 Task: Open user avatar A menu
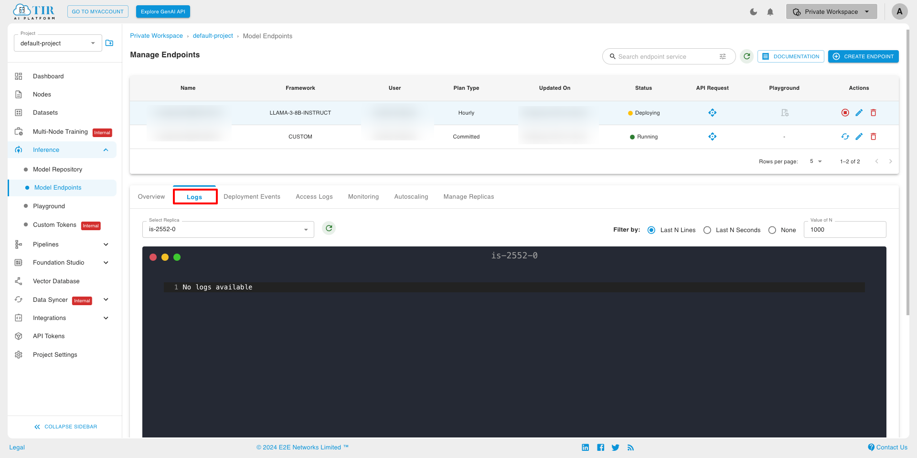(899, 11)
